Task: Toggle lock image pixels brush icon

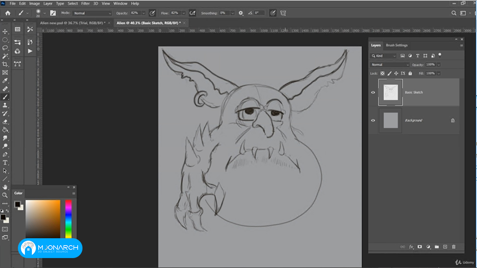Action: (x=390, y=73)
